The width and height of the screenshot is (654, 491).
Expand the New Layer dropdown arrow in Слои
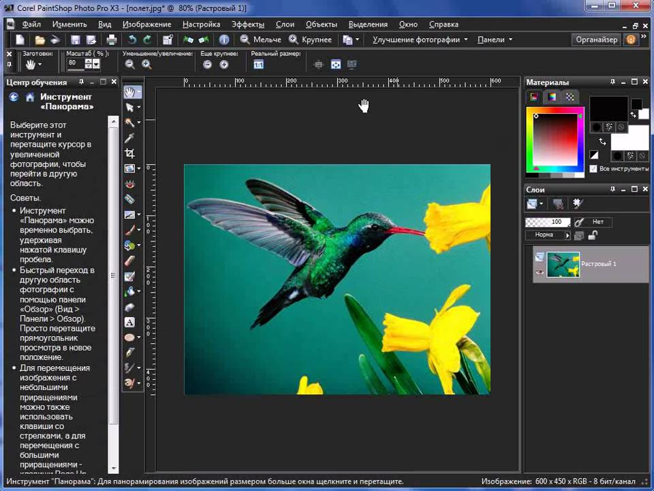pyautogui.click(x=541, y=204)
